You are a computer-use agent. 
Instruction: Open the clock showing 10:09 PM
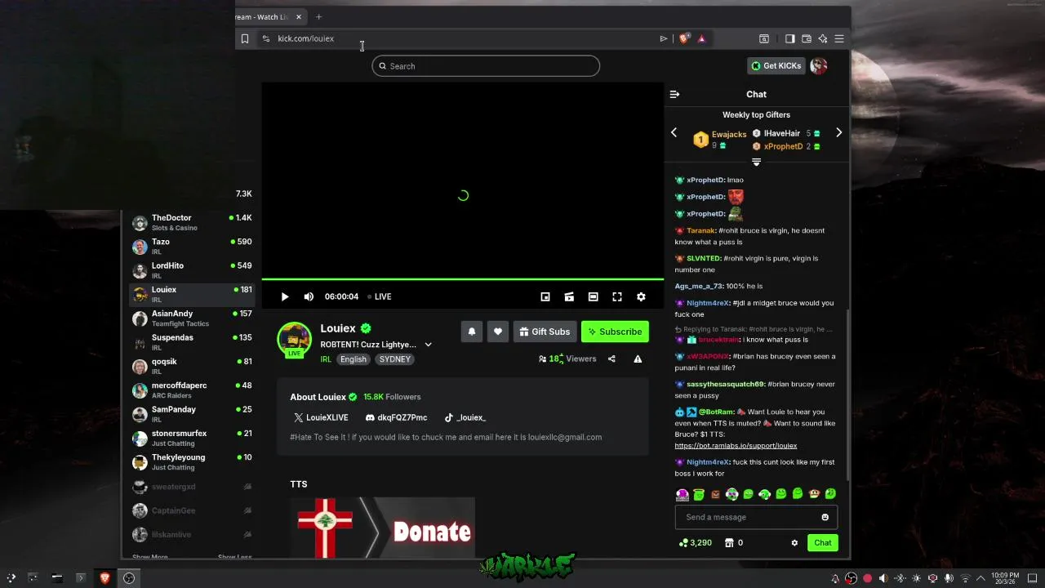(x=1005, y=578)
